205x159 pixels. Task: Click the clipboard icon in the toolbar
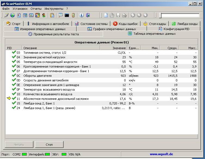(52, 15)
